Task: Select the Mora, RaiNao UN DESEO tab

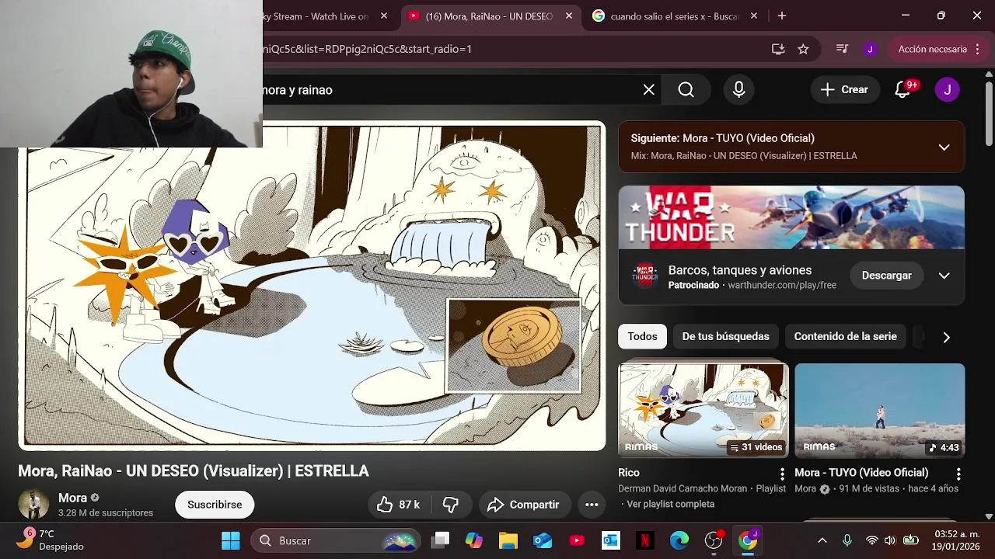Action: pyautogui.click(x=491, y=16)
